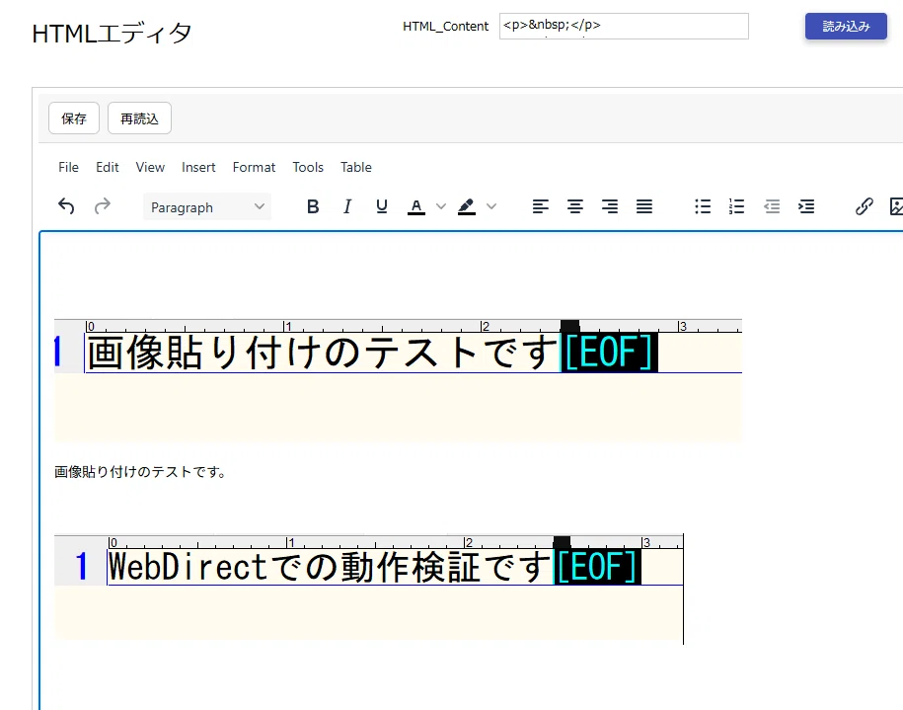Toggle underline formatting
Image resolution: width=903 pixels, height=710 pixels.
381,206
